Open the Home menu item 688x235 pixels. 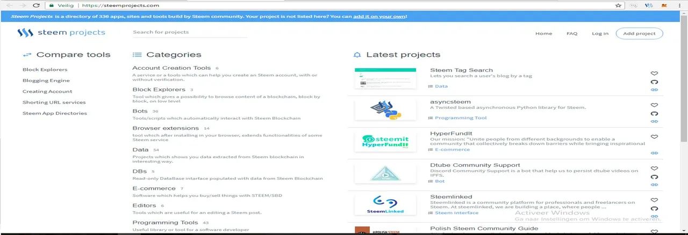pos(543,33)
